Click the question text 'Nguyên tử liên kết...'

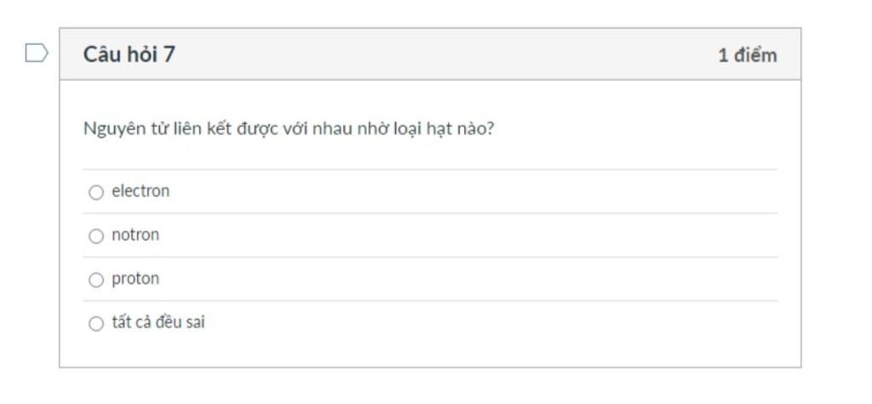pos(289,129)
